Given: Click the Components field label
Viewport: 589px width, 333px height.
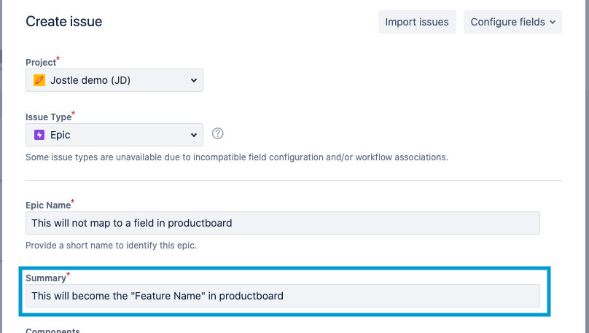Looking at the screenshot, I should 52,330.
